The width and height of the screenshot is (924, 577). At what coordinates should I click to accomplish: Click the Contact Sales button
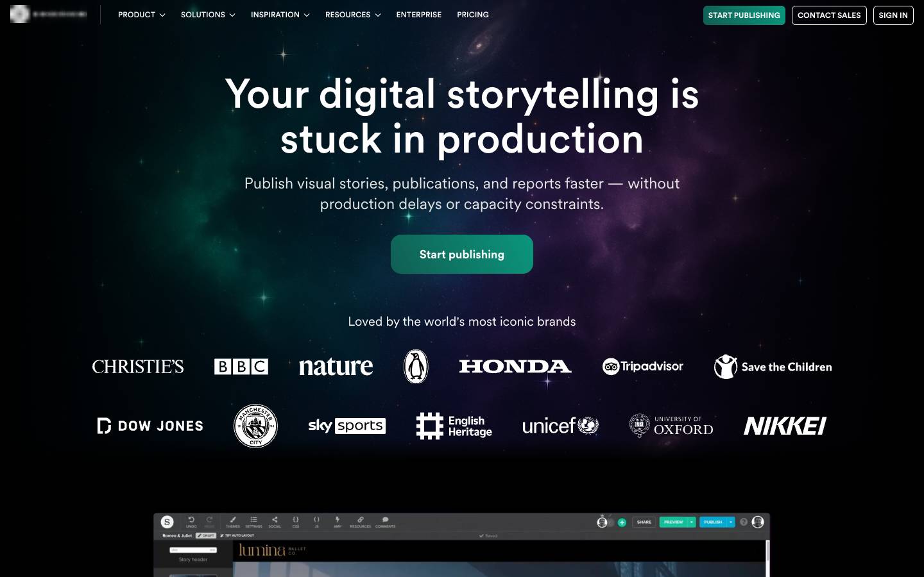tap(829, 15)
